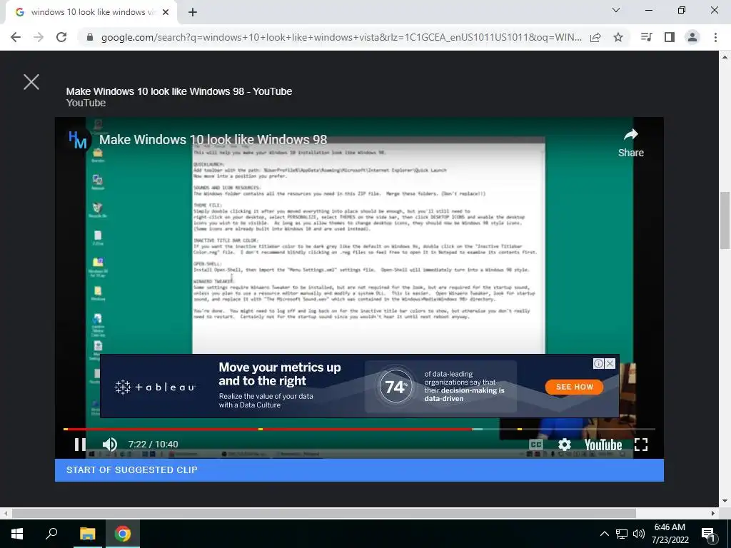Select the Google search results tab
731x548 pixels.
(91, 13)
